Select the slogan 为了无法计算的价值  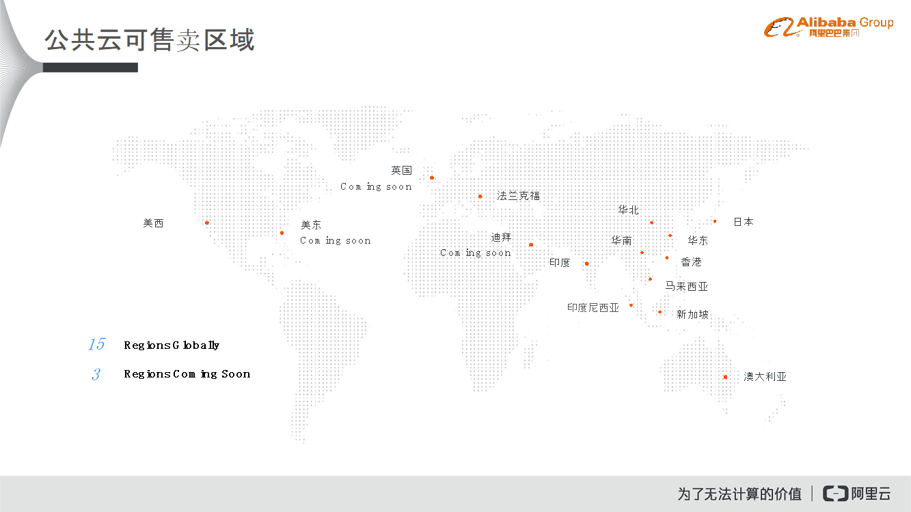pos(739,494)
